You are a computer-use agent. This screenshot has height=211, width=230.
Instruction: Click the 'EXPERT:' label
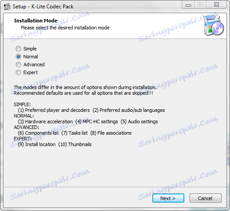tap(23, 139)
